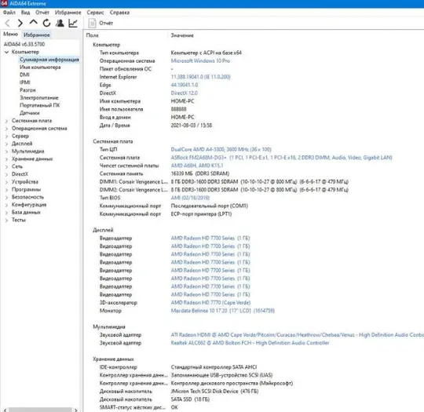Switch to the Меню tab
The image size is (424, 412).
(10, 35)
